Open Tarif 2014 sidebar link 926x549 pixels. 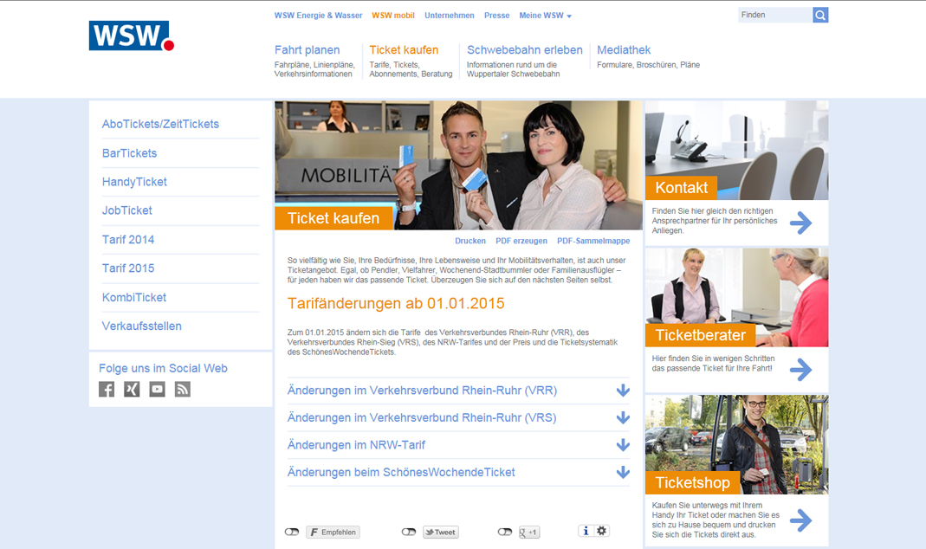(128, 239)
